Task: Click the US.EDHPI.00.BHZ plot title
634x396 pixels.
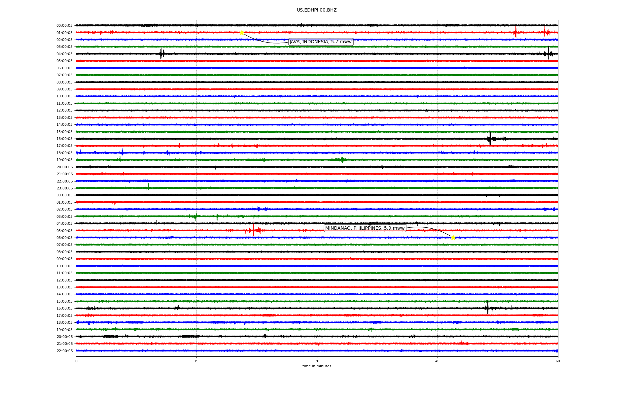Action: [316, 10]
